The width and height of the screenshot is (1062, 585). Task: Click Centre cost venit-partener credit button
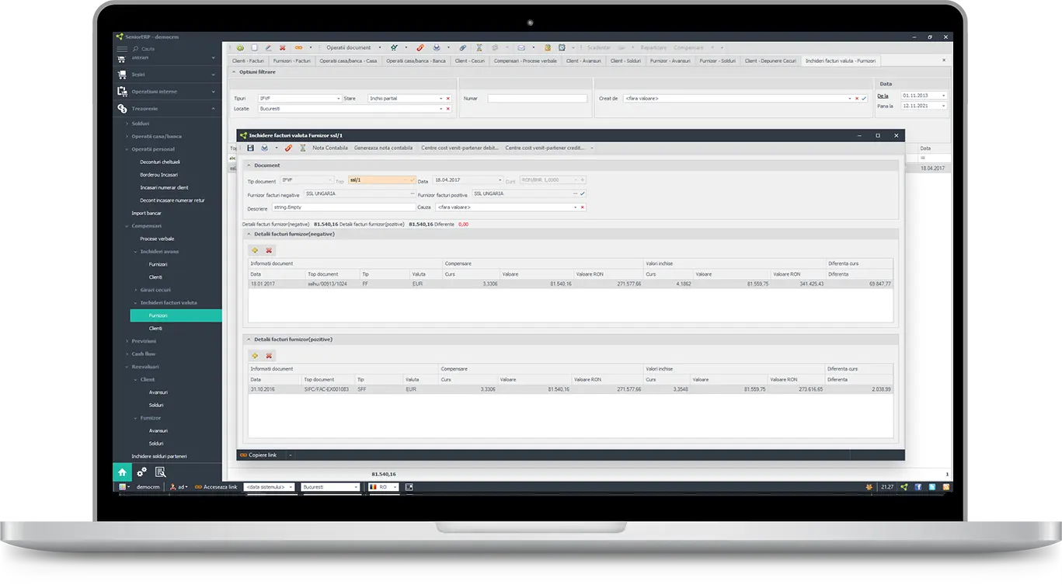(x=545, y=148)
